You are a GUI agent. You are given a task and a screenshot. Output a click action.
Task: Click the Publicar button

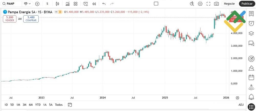(x=247, y=4)
